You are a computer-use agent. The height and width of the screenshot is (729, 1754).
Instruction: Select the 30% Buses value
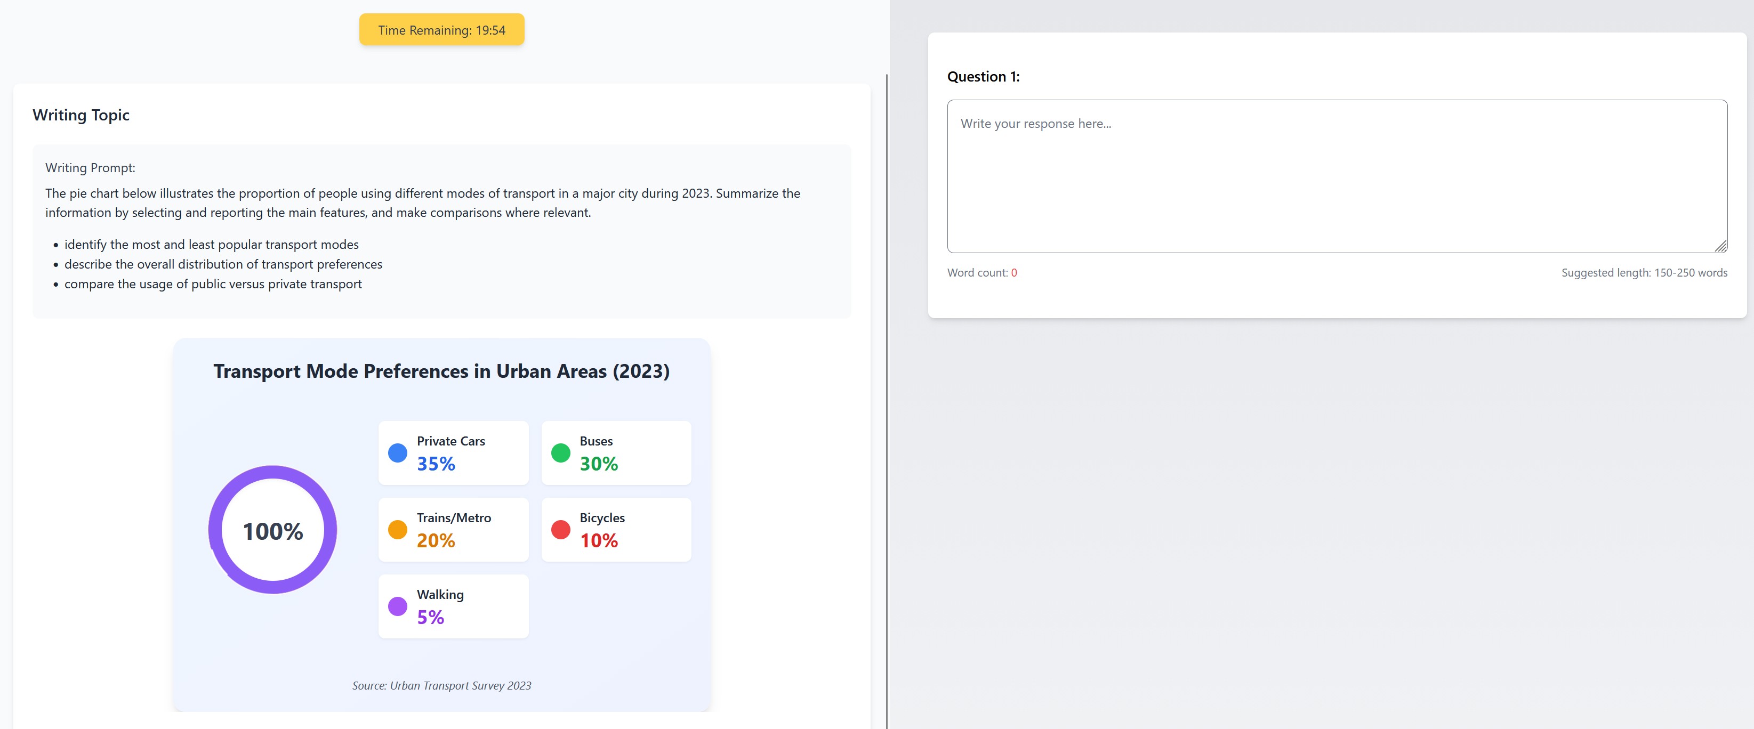click(x=599, y=464)
